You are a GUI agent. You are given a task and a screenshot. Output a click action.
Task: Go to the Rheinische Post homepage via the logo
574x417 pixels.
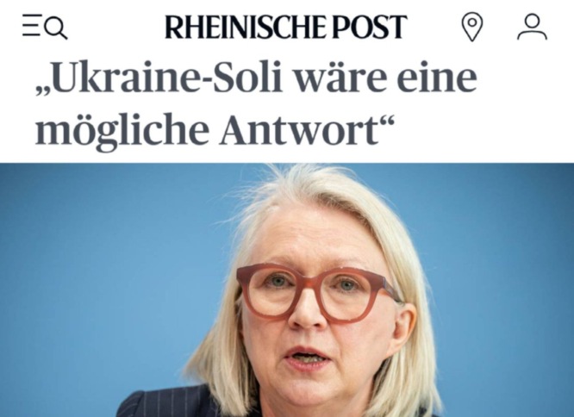pyautogui.click(x=286, y=27)
